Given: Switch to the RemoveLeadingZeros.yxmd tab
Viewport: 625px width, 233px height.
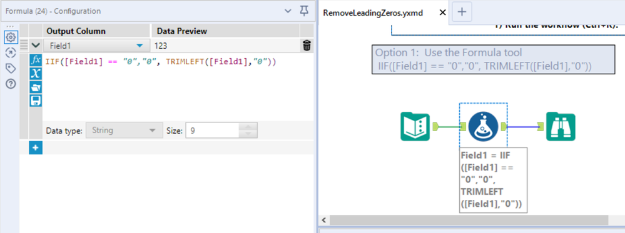Looking at the screenshot, I should [373, 12].
